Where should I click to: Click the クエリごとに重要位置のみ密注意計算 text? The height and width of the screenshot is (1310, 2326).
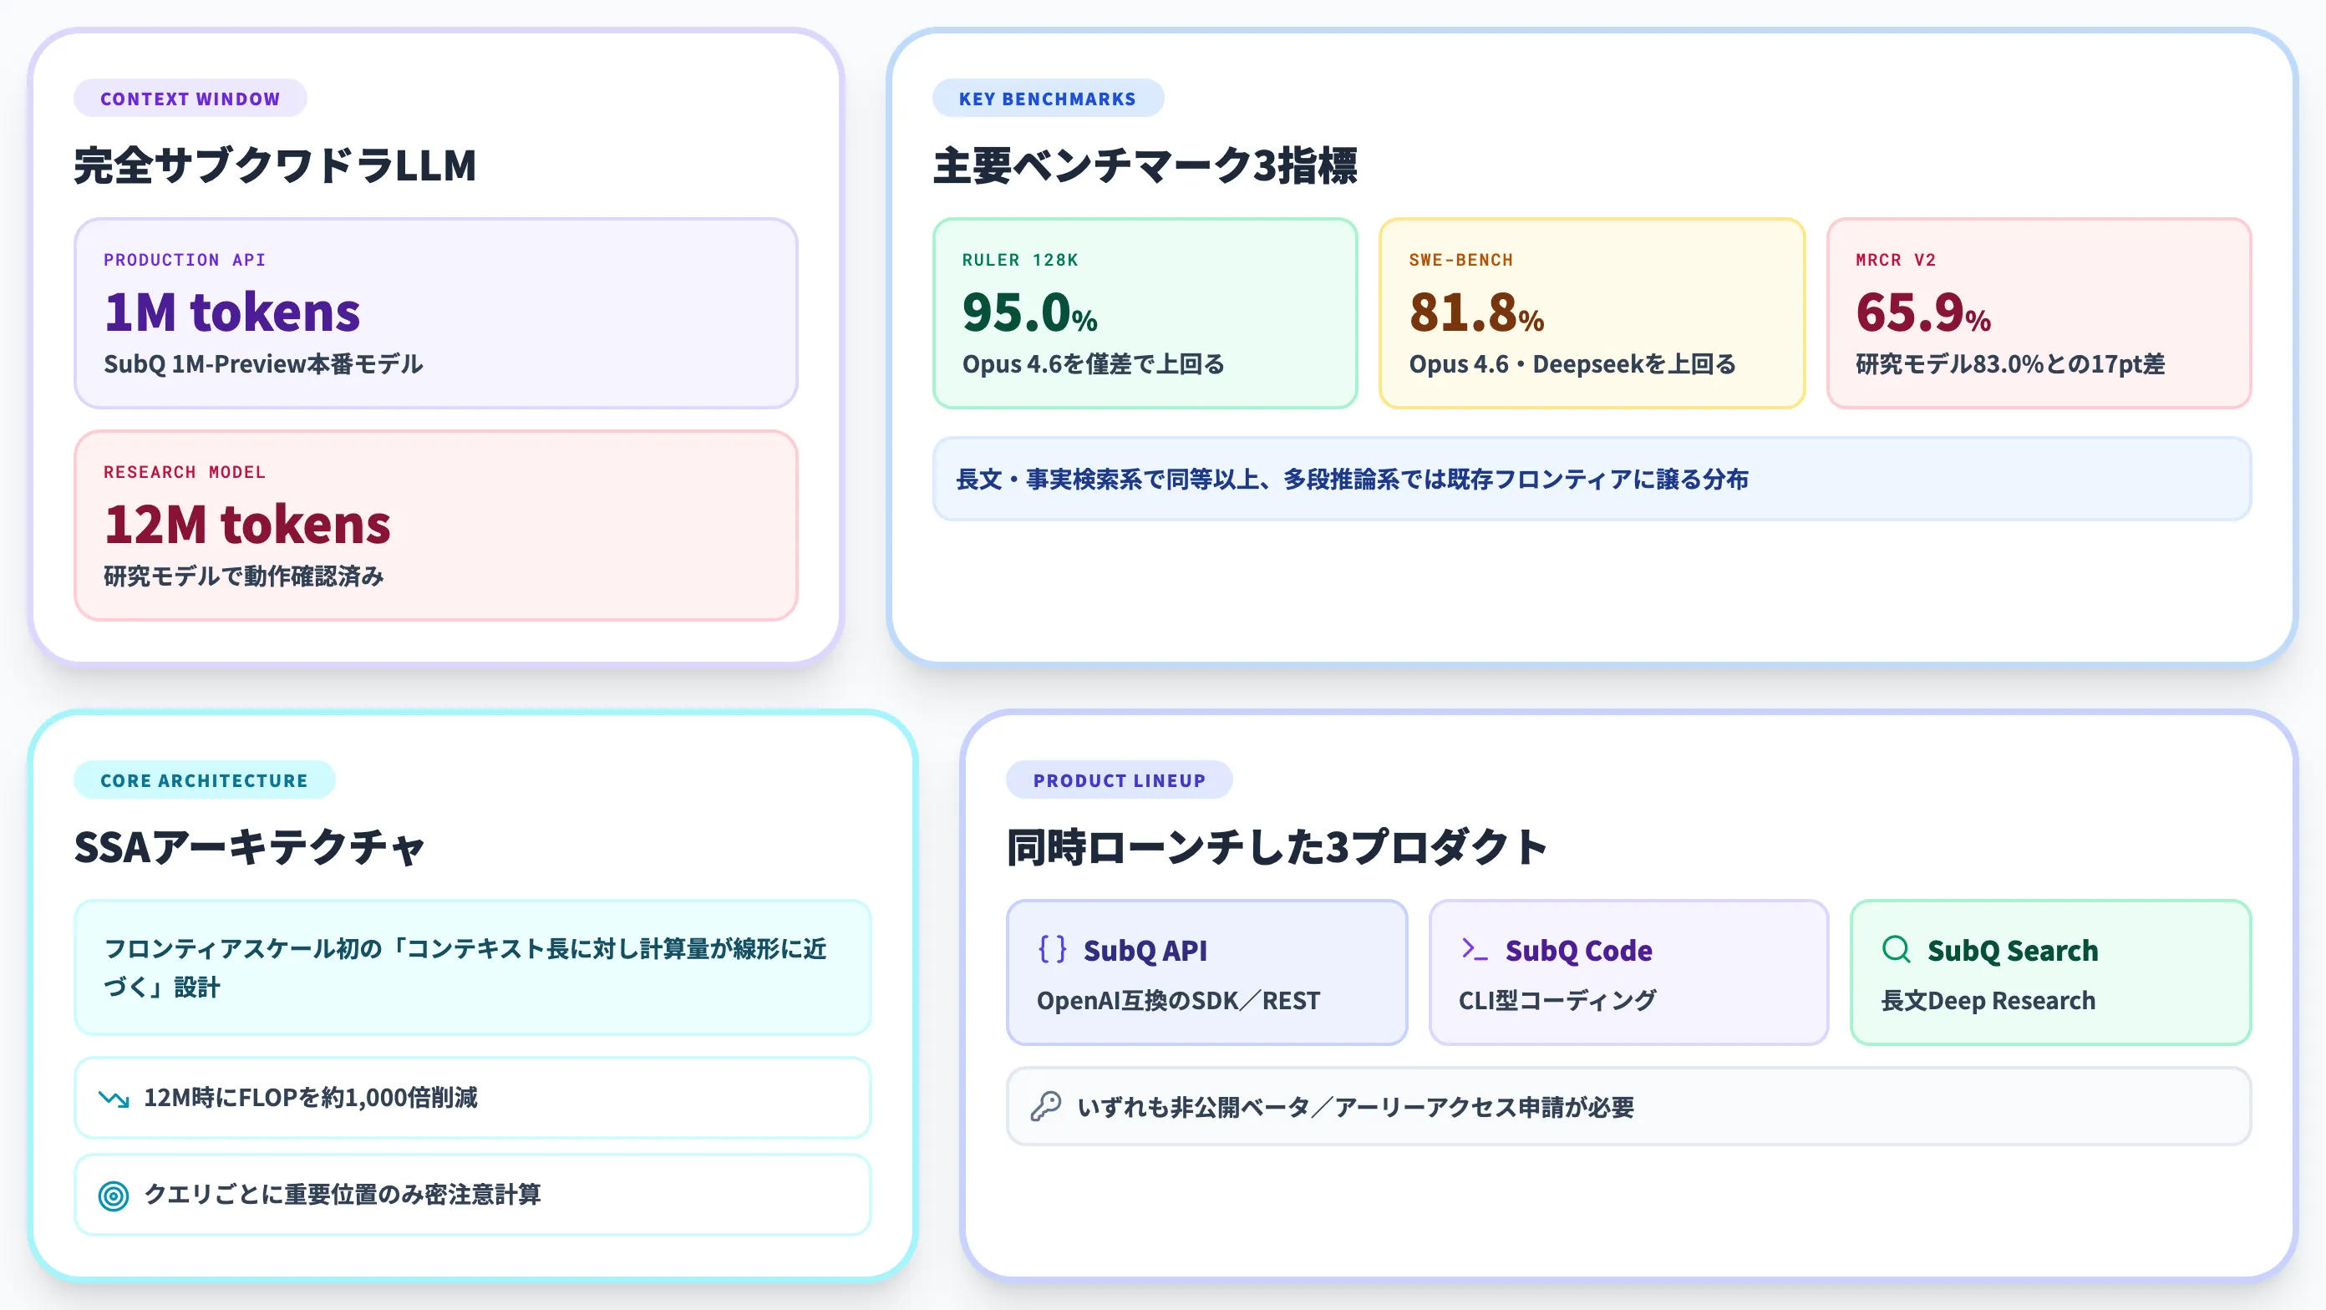[343, 1195]
